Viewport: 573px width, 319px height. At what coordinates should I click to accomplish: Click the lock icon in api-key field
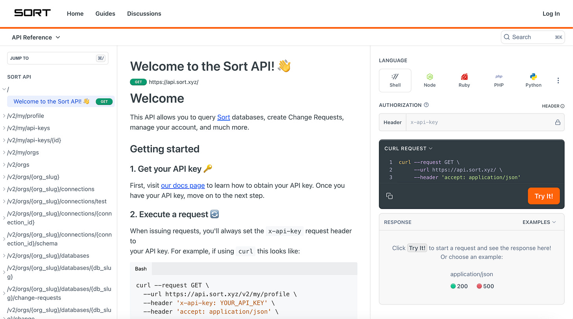click(x=558, y=122)
